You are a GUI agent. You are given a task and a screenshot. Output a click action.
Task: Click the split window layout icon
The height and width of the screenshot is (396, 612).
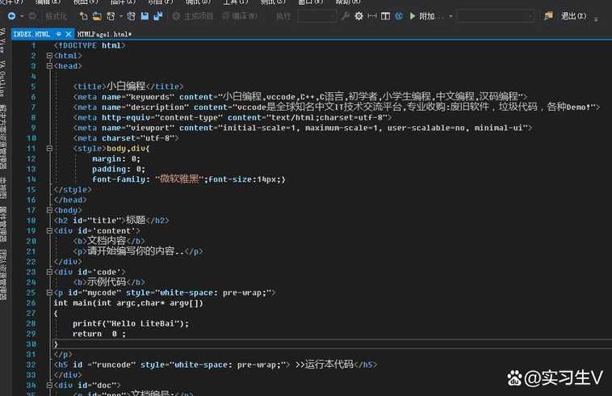tap(386, 16)
